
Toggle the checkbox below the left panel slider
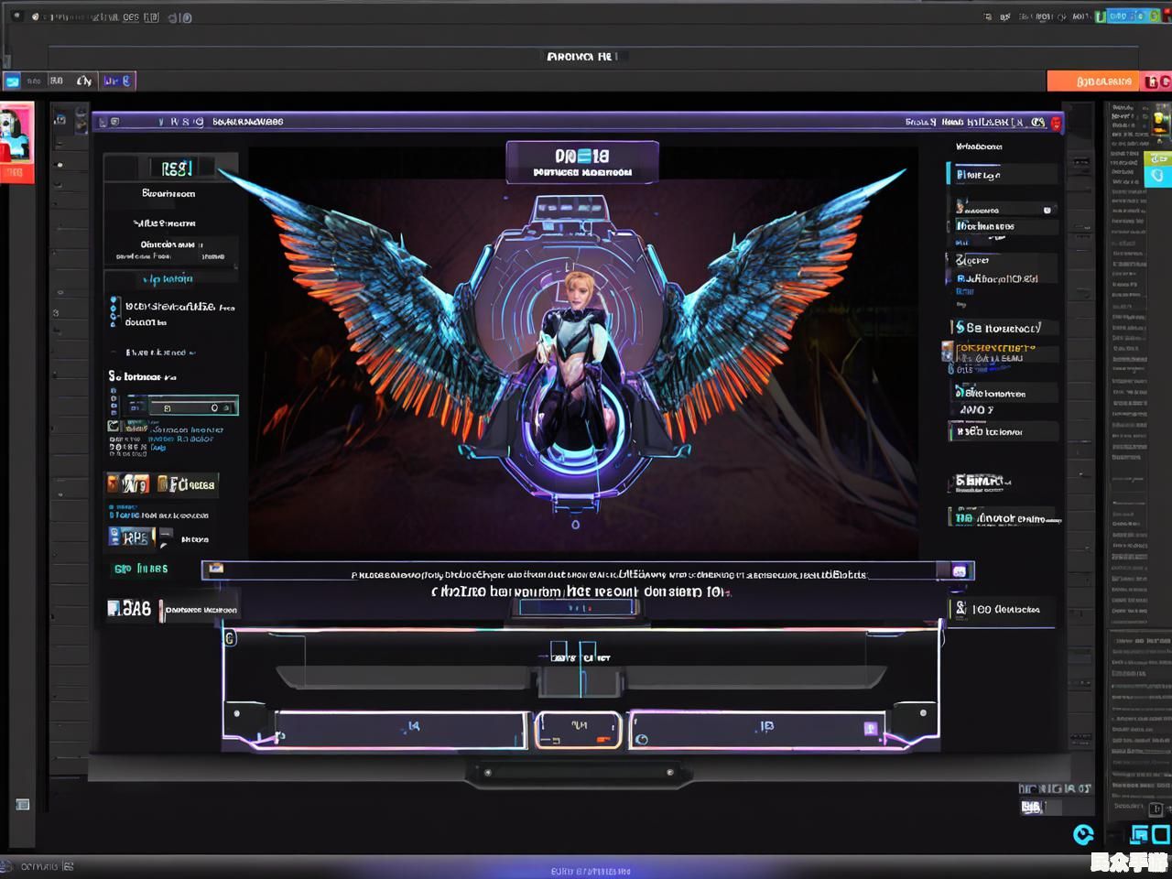tap(114, 426)
